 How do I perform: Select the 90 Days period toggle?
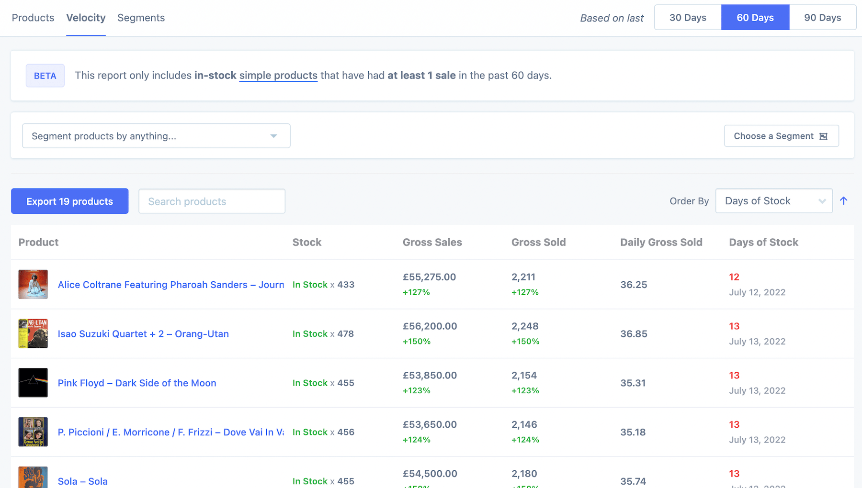coord(823,17)
